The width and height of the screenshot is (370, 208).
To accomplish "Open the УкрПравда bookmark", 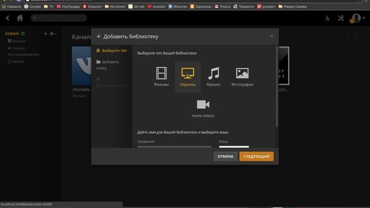I will point(68,6).
